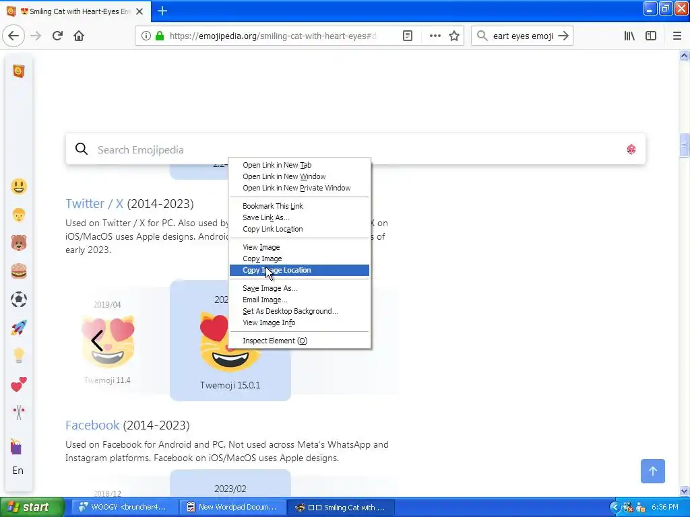Click the 2023/02 Facebook design card
Image resolution: width=690 pixels, height=517 pixels.
point(230,483)
